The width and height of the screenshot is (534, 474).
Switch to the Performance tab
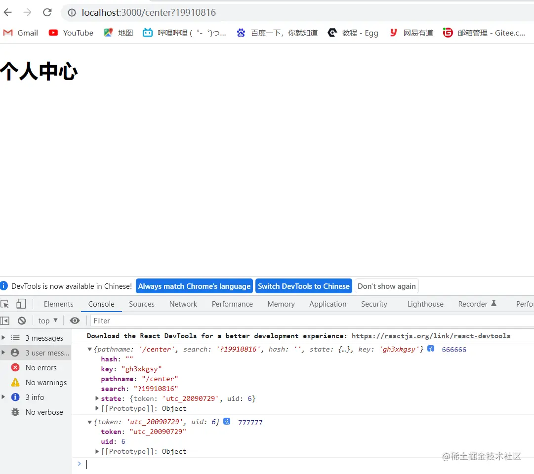[x=232, y=304]
